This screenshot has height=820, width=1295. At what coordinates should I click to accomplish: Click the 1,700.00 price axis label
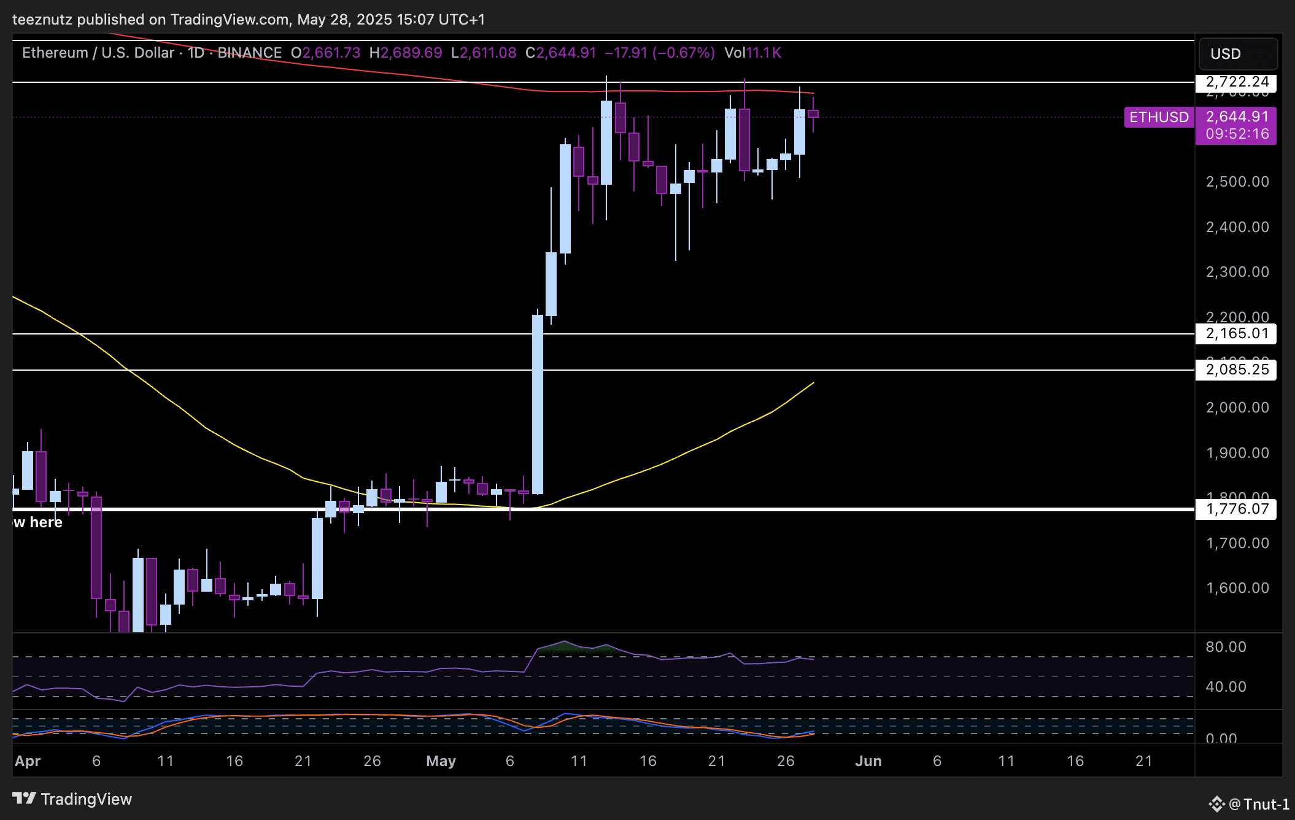pyautogui.click(x=1237, y=543)
